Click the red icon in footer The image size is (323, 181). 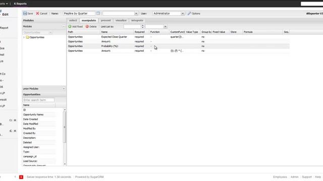tap(21, 177)
